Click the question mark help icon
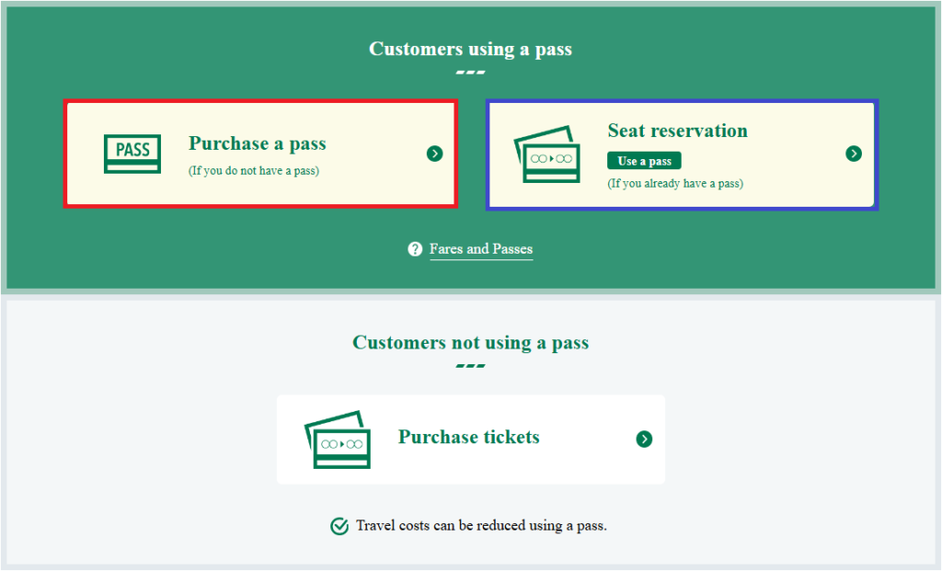Screen dimensions: 942x571 [415, 249]
